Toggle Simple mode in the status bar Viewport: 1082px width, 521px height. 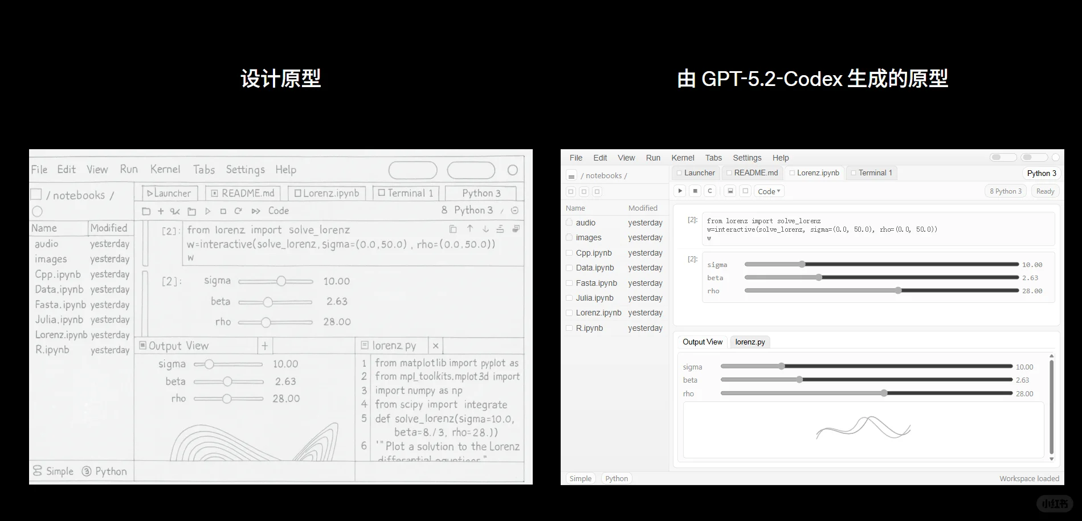[580, 478]
